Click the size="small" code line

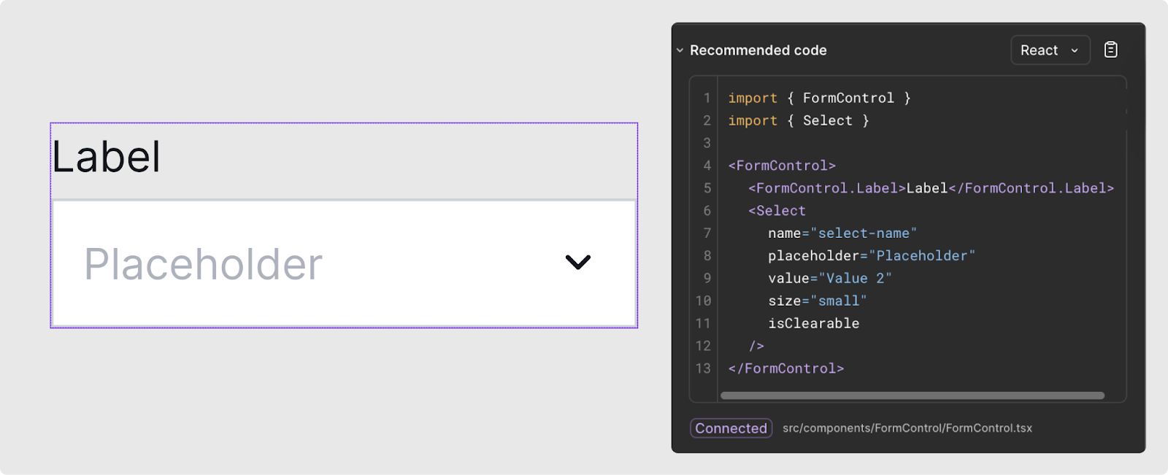point(818,301)
